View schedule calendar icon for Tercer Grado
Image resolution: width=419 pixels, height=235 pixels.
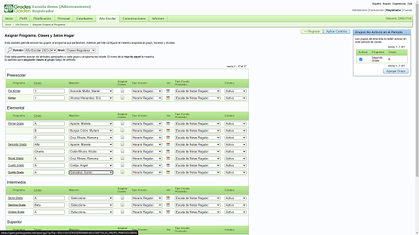tap(168, 158)
